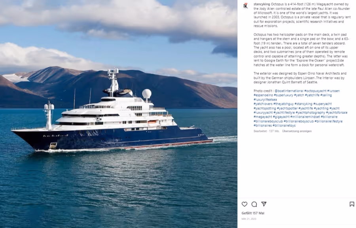Image resolution: width=356 pixels, height=228 pixels.
Task: Like the post with the heart icon
Action: pyautogui.click(x=244, y=204)
